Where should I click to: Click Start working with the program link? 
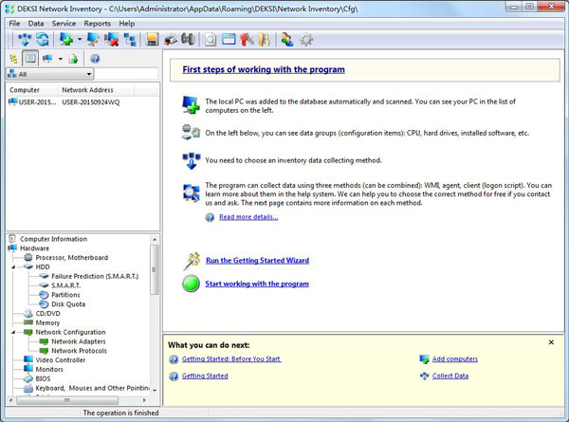(x=257, y=284)
